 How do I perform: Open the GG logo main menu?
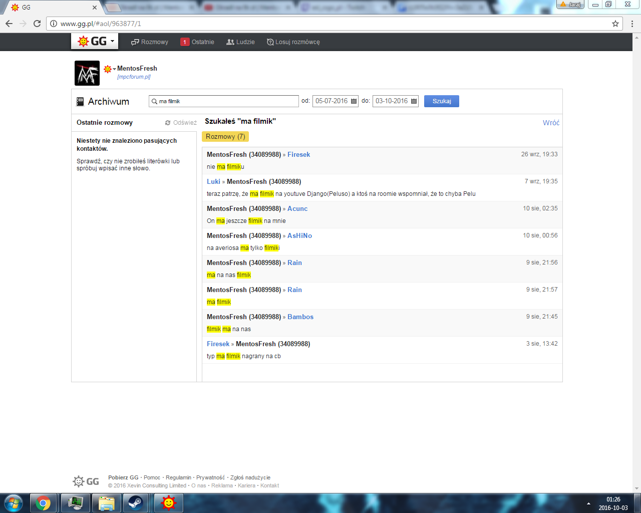[x=95, y=41]
